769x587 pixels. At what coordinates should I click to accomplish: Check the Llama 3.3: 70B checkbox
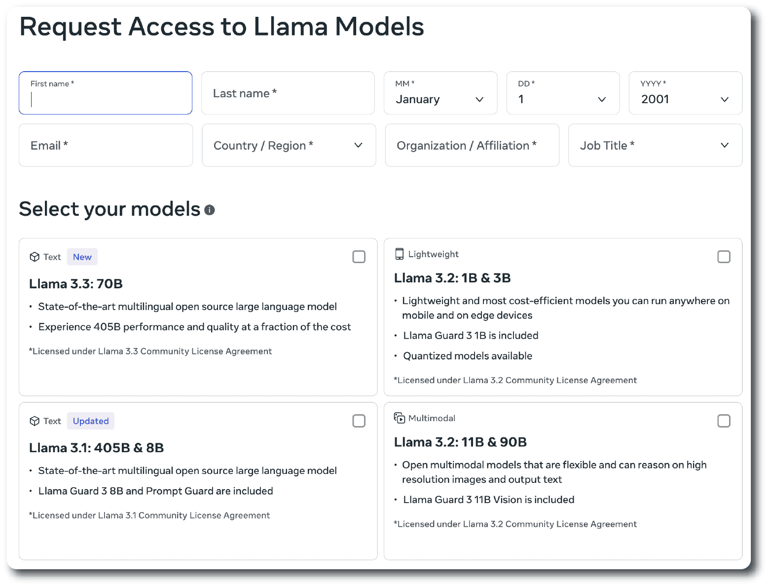(x=359, y=257)
